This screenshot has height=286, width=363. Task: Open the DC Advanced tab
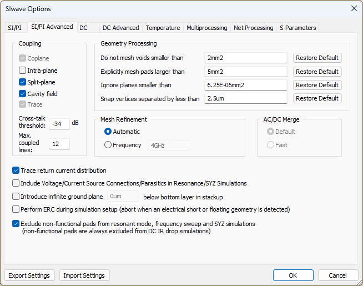[121, 28]
